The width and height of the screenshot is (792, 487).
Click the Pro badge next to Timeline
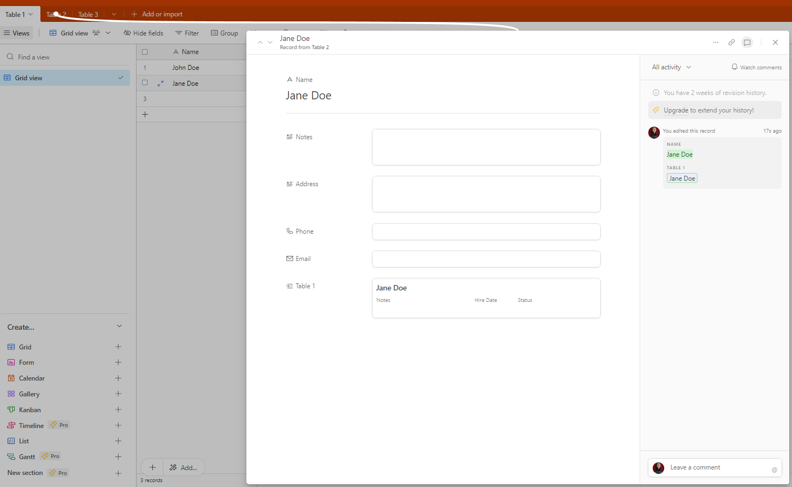[59, 425]
